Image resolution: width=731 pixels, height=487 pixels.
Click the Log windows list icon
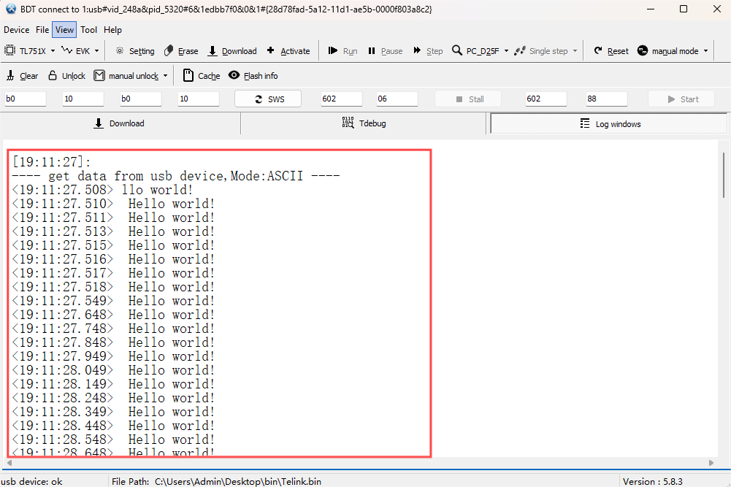(585, 123)
